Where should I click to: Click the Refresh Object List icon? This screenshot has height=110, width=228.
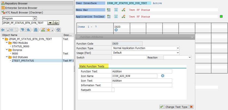[58, 30]
